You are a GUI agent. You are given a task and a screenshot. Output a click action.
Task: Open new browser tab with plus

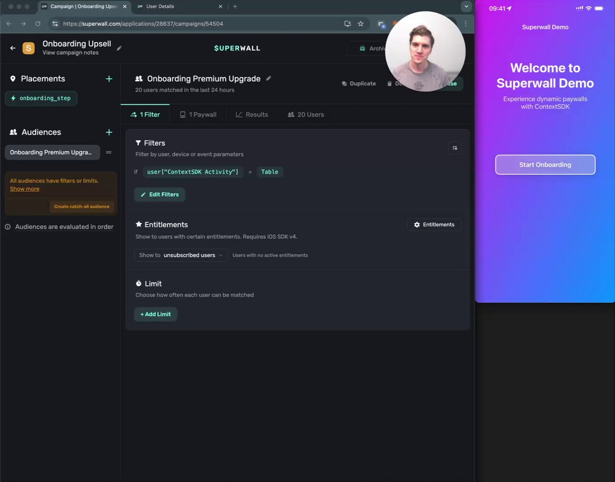pyautogui.click(x=235, y=6)
